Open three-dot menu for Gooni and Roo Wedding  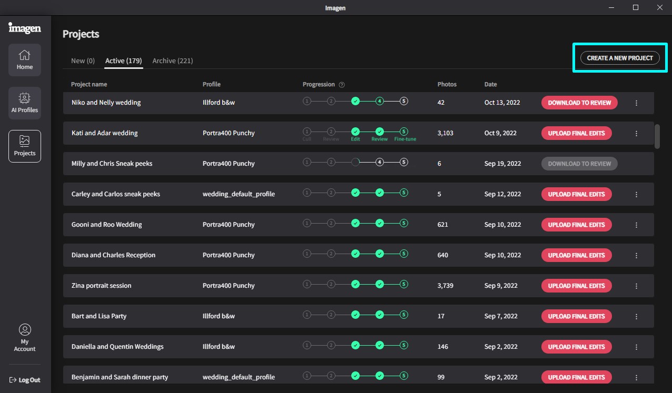coord(636,225)
